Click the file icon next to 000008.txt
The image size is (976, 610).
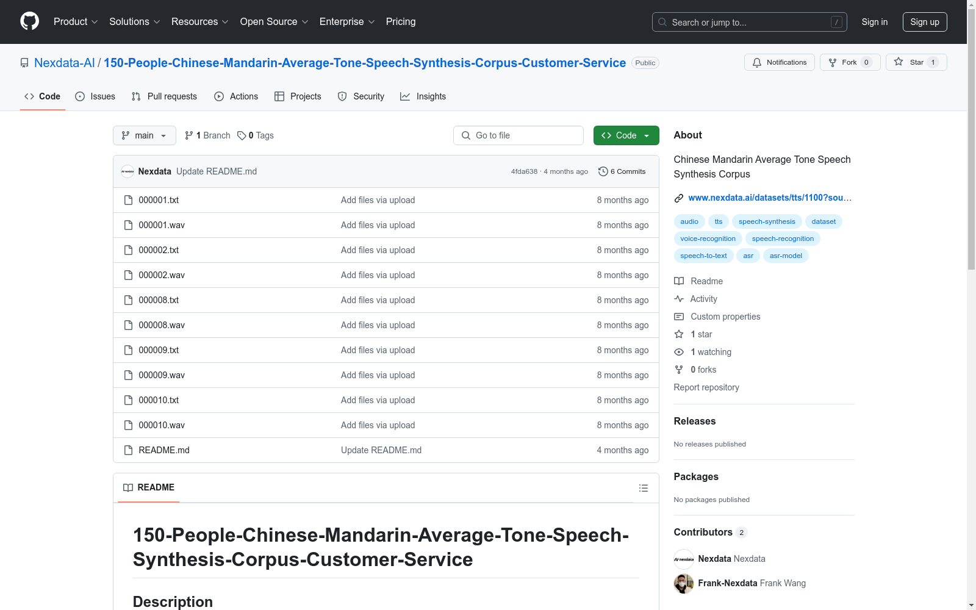pyautogui.click(x=128, y=300)
